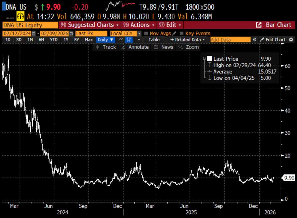
Task: Switch to Table view
Action: click(154, 40)
